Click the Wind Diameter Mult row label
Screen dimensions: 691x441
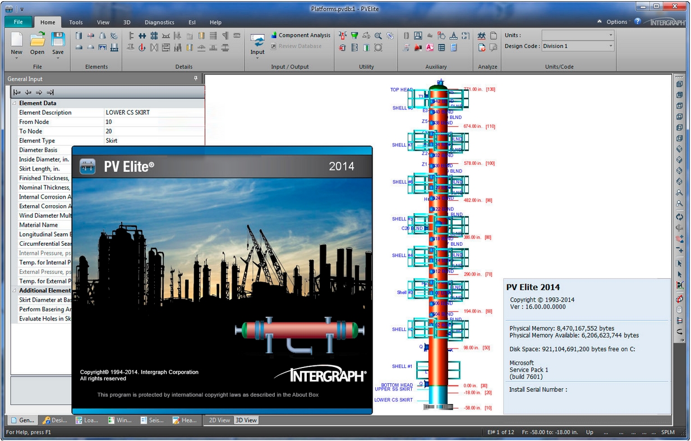[x=45, y=215]
